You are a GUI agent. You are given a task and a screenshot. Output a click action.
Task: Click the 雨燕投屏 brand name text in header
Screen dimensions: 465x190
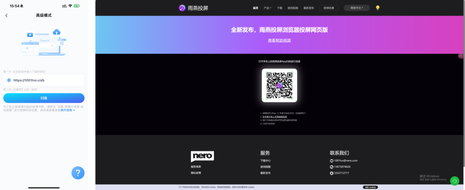click(x=198, y=8)
